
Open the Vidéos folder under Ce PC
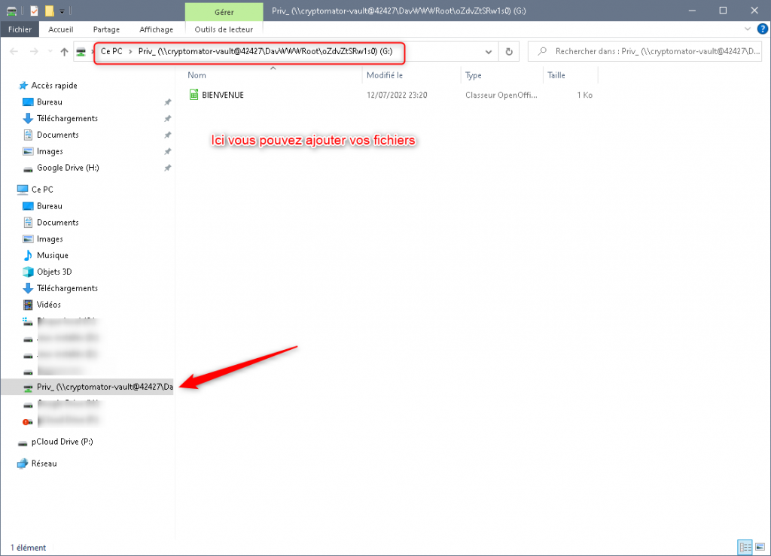tap(49, 305)
